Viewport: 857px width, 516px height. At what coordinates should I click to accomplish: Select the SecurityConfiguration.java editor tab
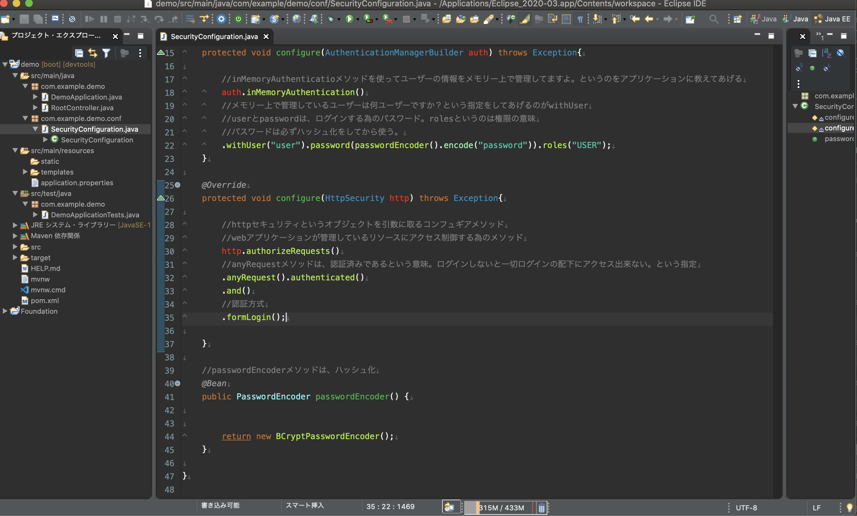tap(214, 37)
